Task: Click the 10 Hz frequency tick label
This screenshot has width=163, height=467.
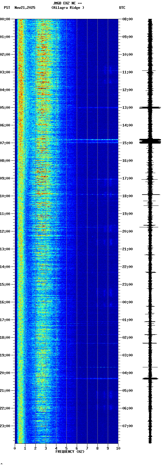Action: pos(118,448)
